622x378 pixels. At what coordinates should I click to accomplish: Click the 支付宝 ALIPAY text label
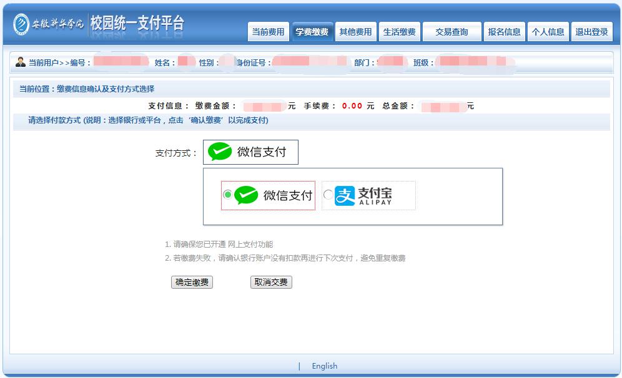tap(375, 196)
